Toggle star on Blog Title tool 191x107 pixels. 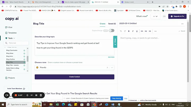tap(24, 63)
